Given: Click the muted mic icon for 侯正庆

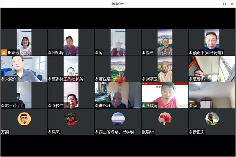Looking at the screenshot, I should pyautogui.click(x=190, y=132).
